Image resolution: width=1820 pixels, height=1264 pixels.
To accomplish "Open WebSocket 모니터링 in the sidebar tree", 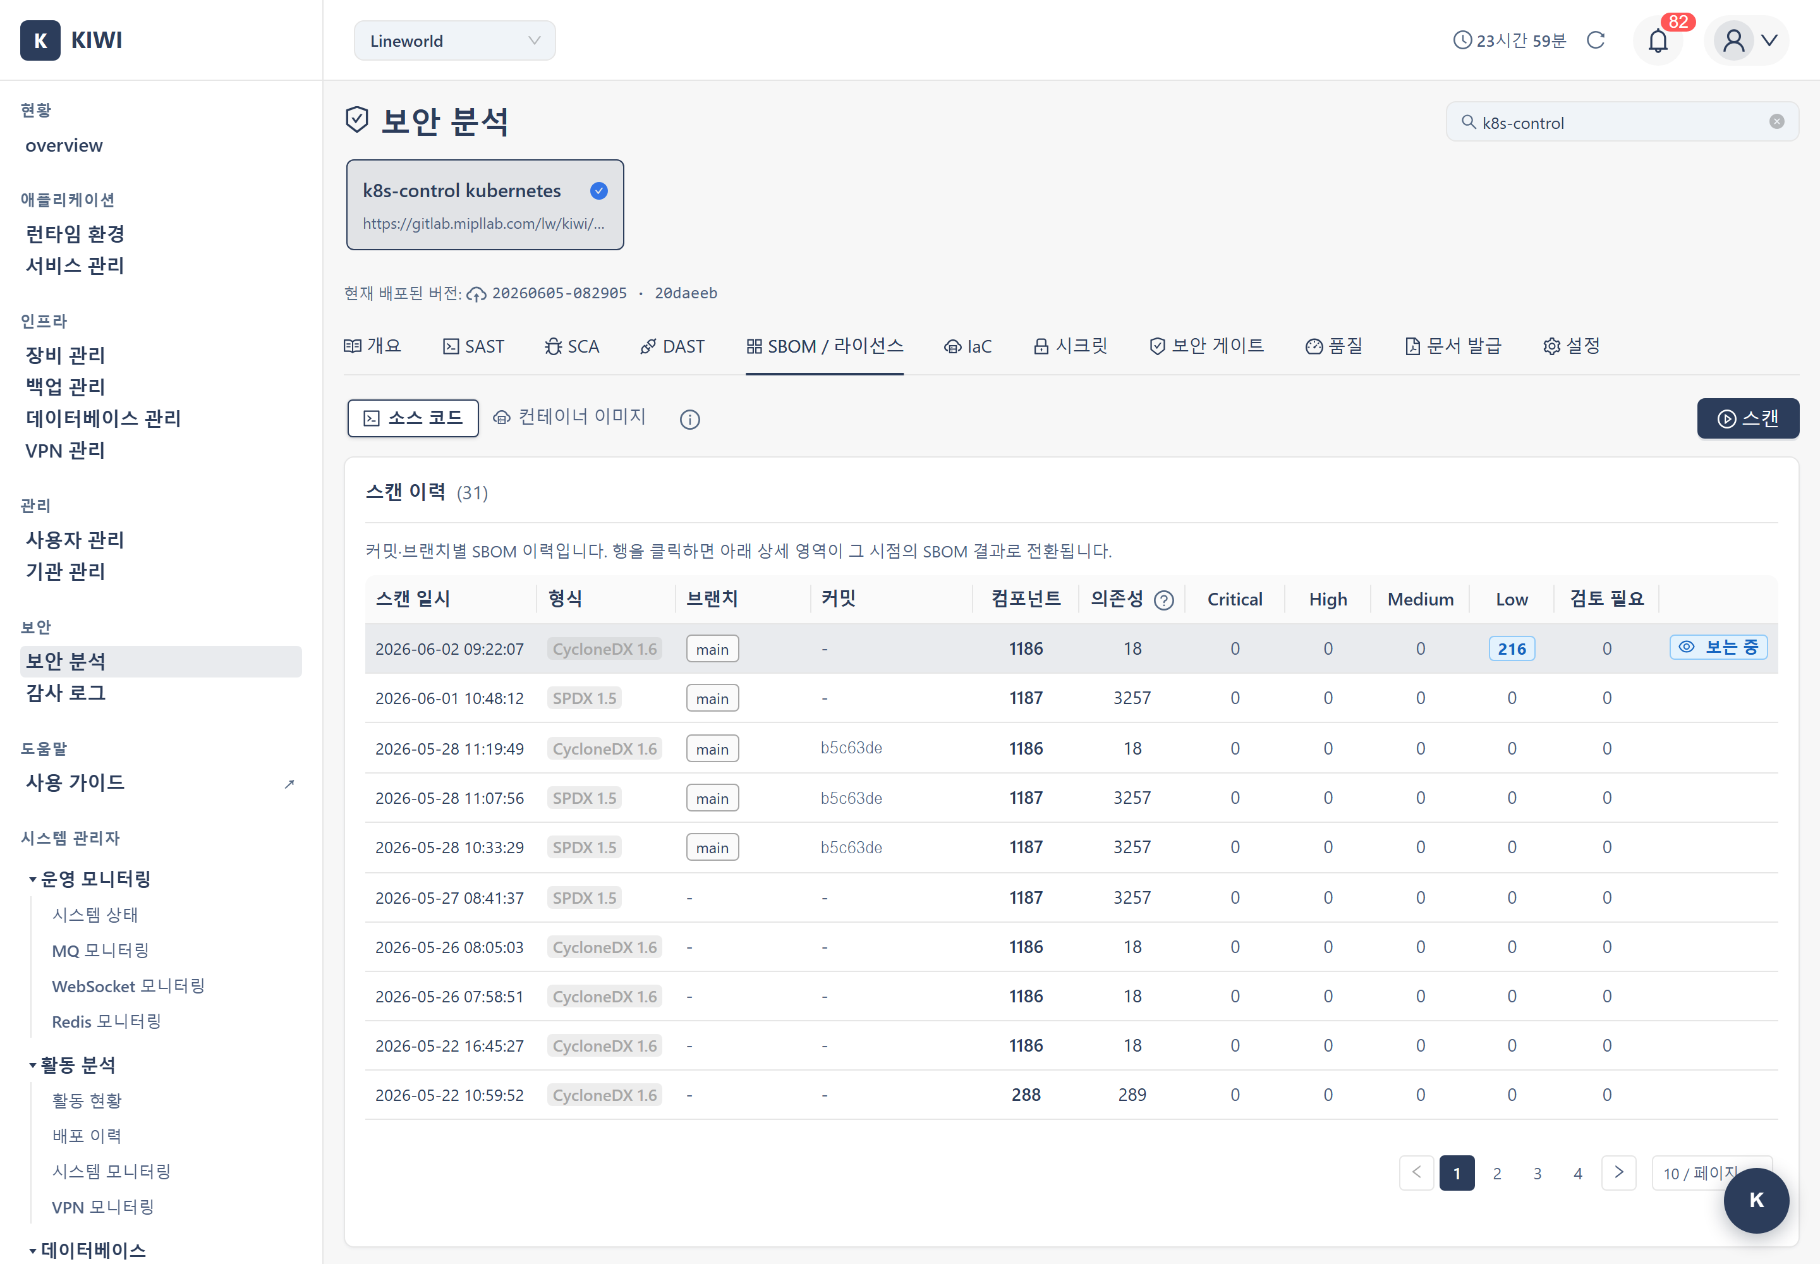I will pyautogui.click(x=128, y=986).
